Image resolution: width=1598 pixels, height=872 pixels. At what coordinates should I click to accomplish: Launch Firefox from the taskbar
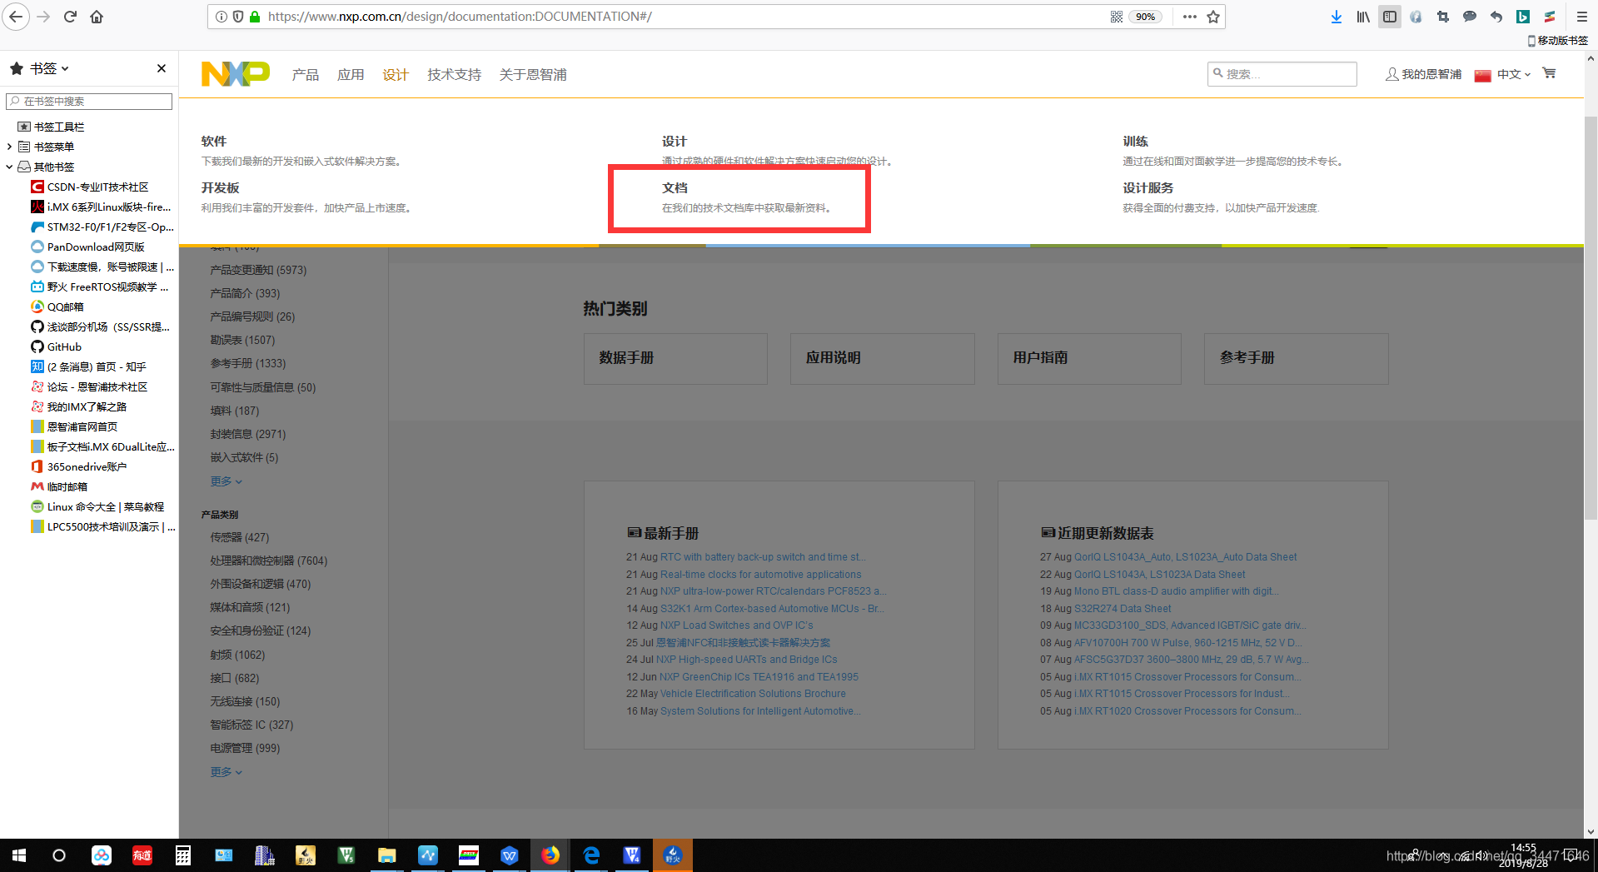550,855
